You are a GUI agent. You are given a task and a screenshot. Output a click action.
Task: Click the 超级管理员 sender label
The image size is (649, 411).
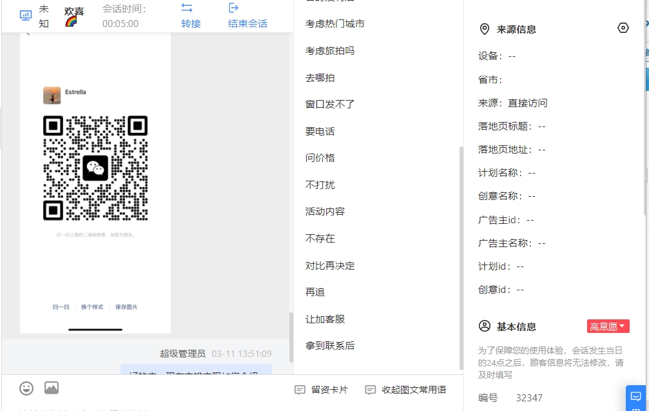click(x=182, y=354)
